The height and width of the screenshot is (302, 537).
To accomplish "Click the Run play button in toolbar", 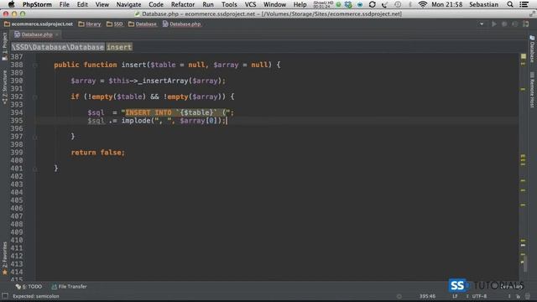I will (x=494, y=24).
